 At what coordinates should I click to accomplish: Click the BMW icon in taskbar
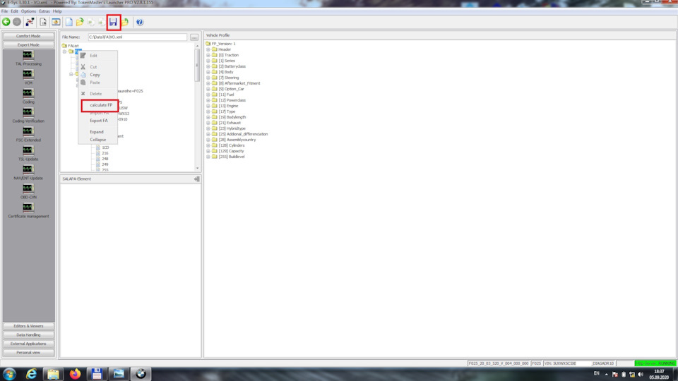pyautogui.click(x=141, y=374)
